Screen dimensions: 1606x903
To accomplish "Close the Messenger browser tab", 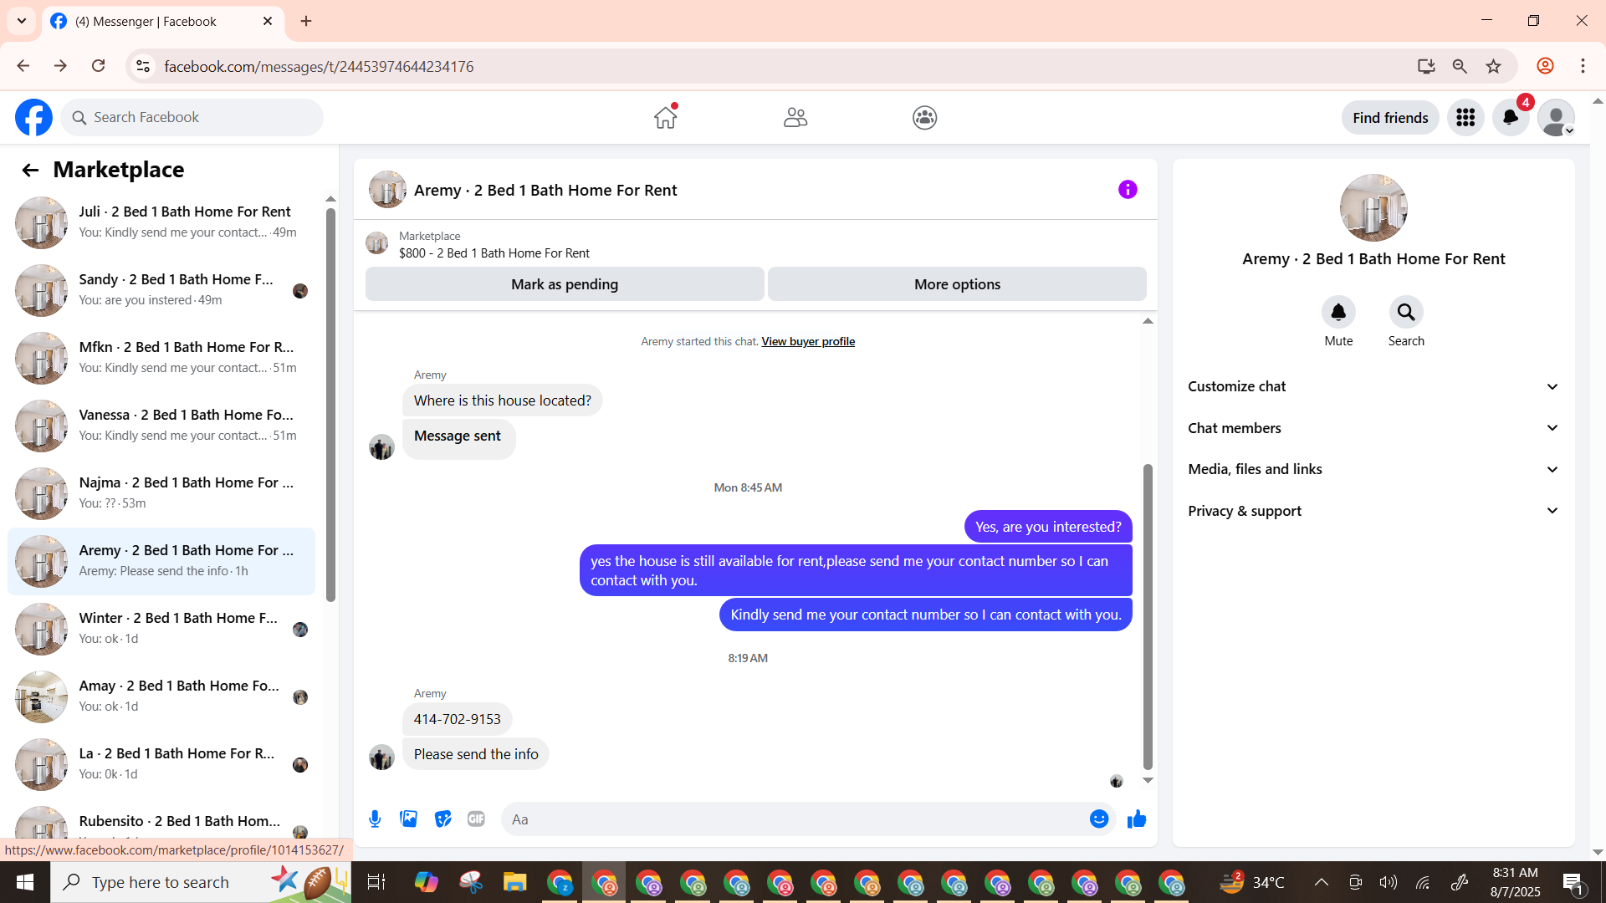I will [268, 21].
